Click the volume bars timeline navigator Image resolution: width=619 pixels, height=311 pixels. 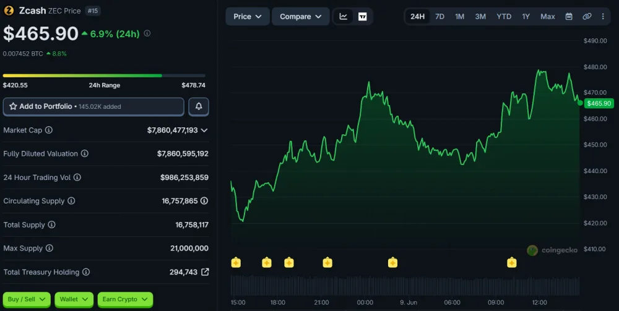(x=405, y=286)
